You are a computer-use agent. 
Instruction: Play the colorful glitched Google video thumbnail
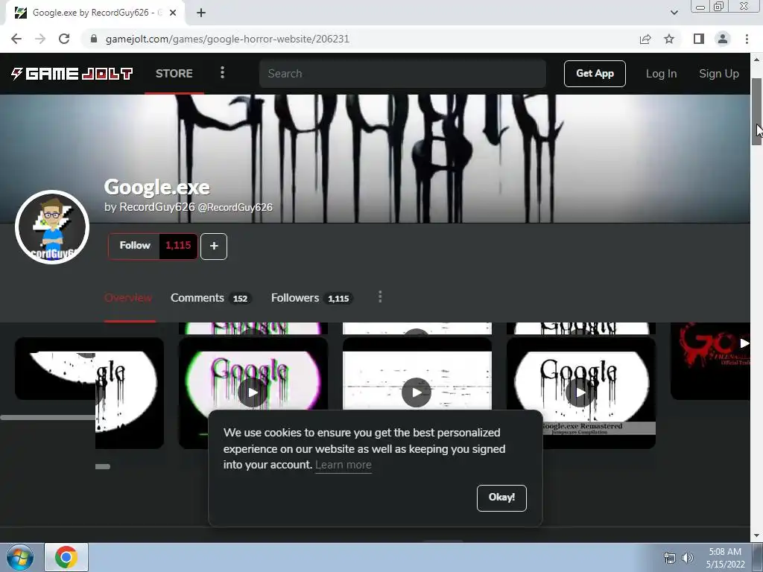point(253,393)
